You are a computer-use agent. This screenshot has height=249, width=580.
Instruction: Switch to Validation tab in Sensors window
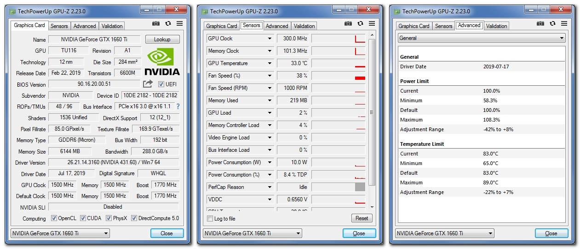click(x=304, y=26)
